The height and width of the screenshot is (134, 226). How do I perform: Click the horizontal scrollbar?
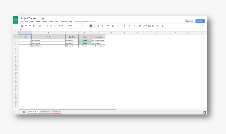coord(68,109)
